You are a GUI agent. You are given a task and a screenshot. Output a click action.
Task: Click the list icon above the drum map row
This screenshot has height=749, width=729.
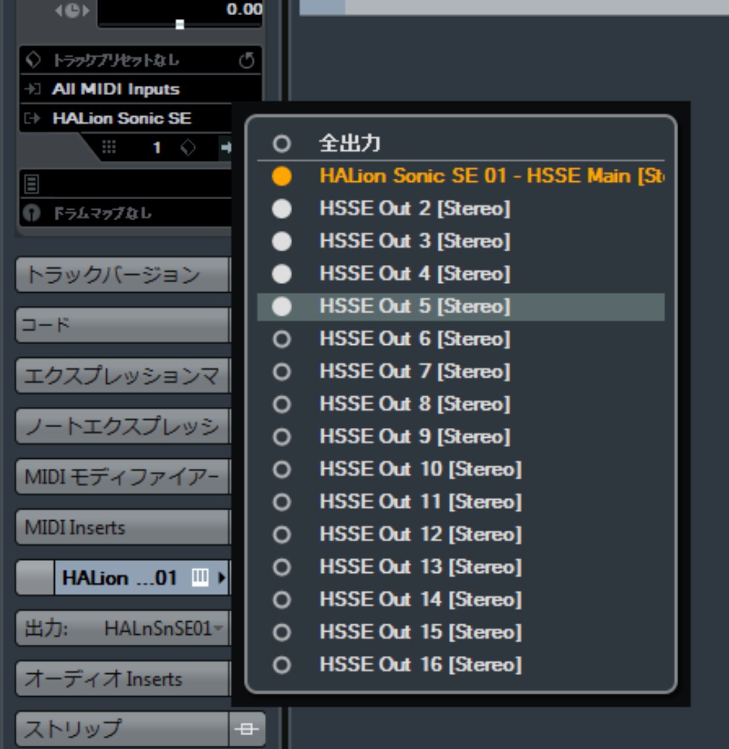tap(32, 184)
